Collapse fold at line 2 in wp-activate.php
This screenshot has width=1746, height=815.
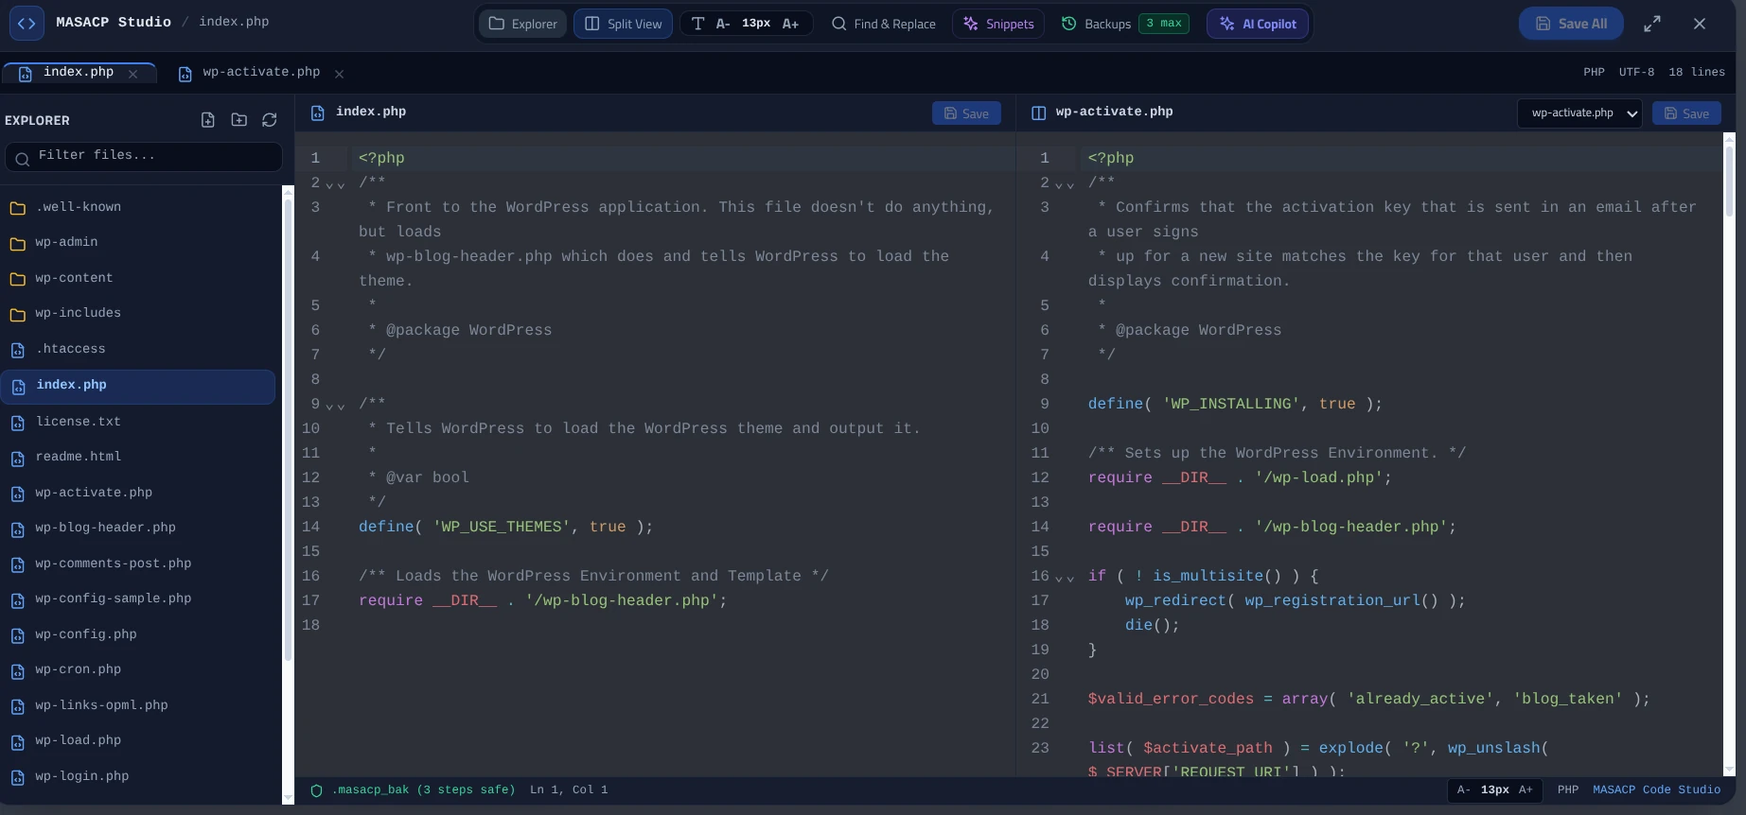[x=1065, y=184]
